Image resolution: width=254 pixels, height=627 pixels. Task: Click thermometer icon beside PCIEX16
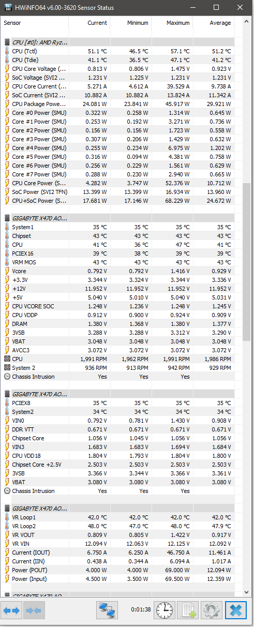point(7,253)
